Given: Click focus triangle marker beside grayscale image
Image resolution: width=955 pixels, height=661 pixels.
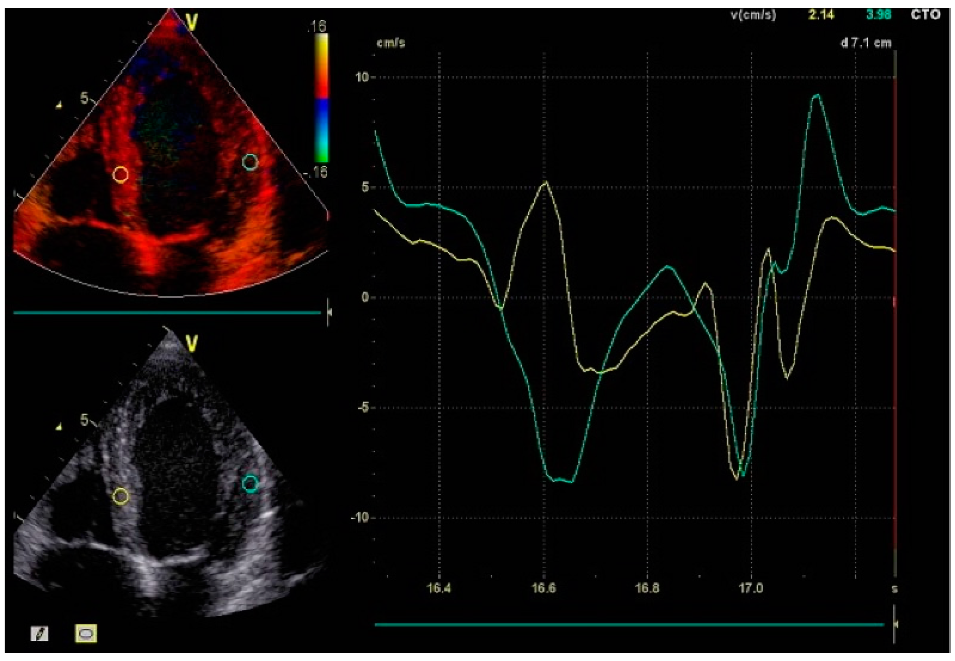Looking at the screenshot, I should pos(59,427).
